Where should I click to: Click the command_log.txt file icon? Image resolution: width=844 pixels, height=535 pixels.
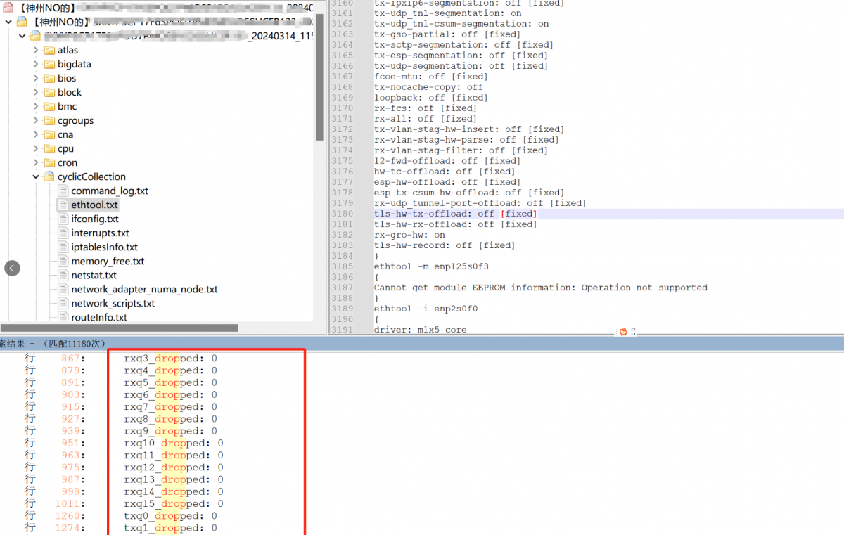[x=63, y=191]
